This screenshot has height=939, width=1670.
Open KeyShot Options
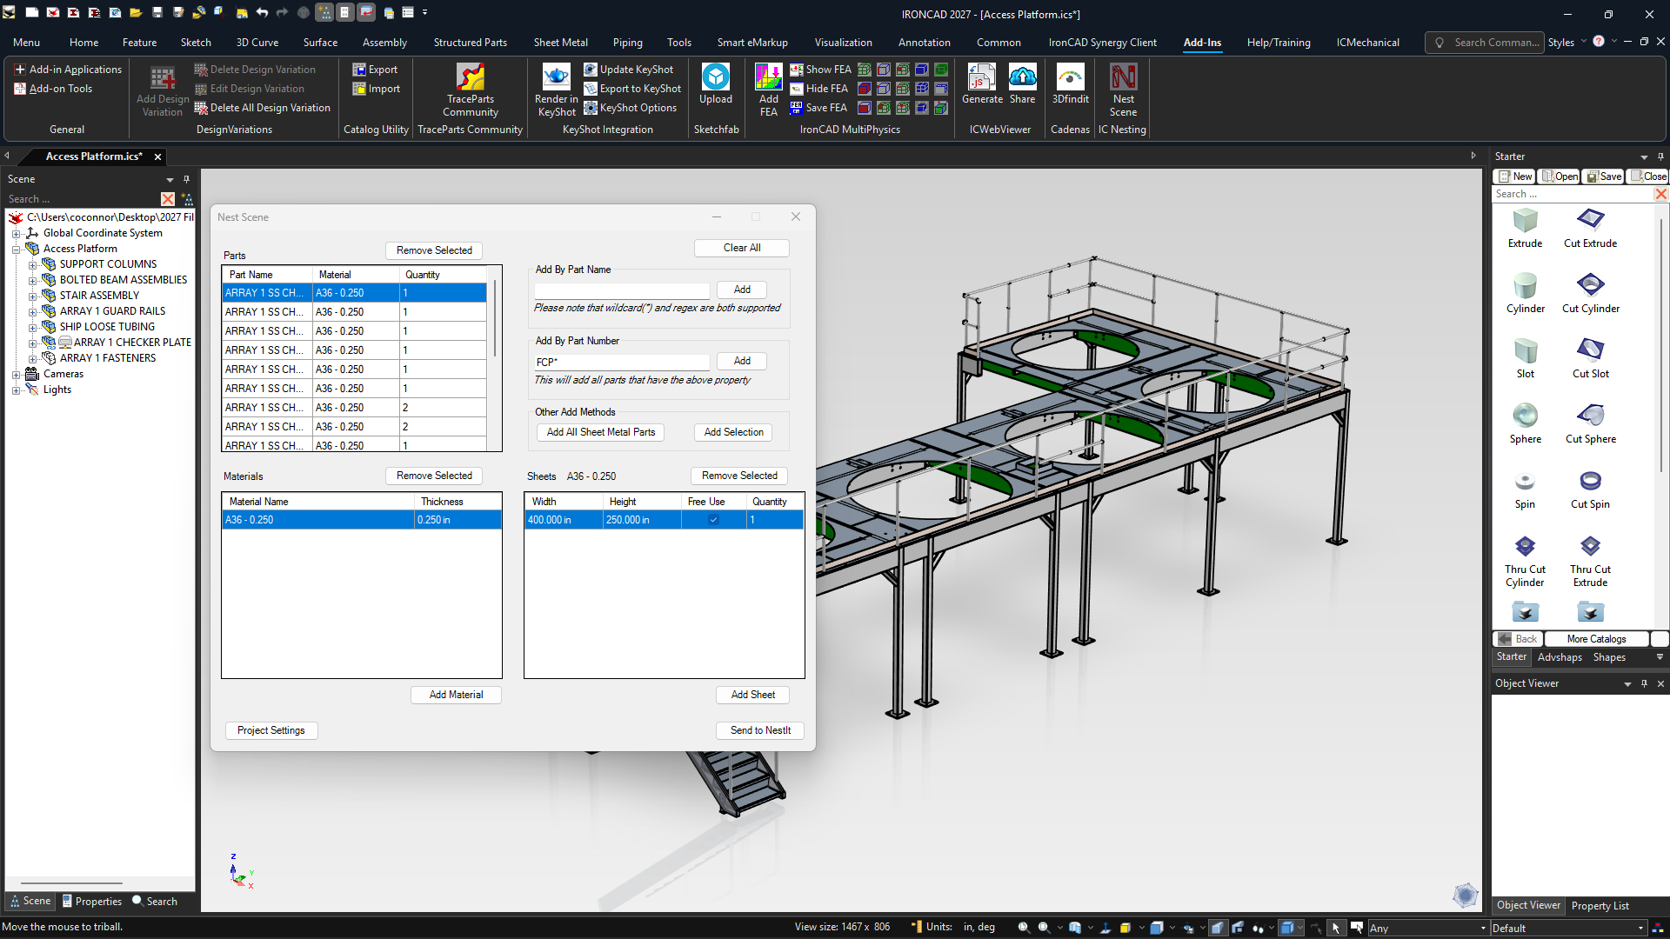pos(630,108)
